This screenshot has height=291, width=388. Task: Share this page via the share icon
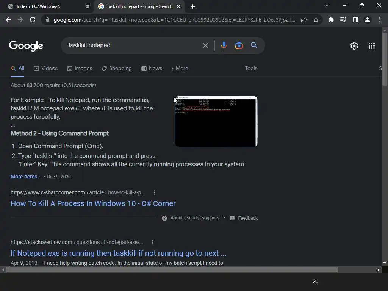click(304, 20)
